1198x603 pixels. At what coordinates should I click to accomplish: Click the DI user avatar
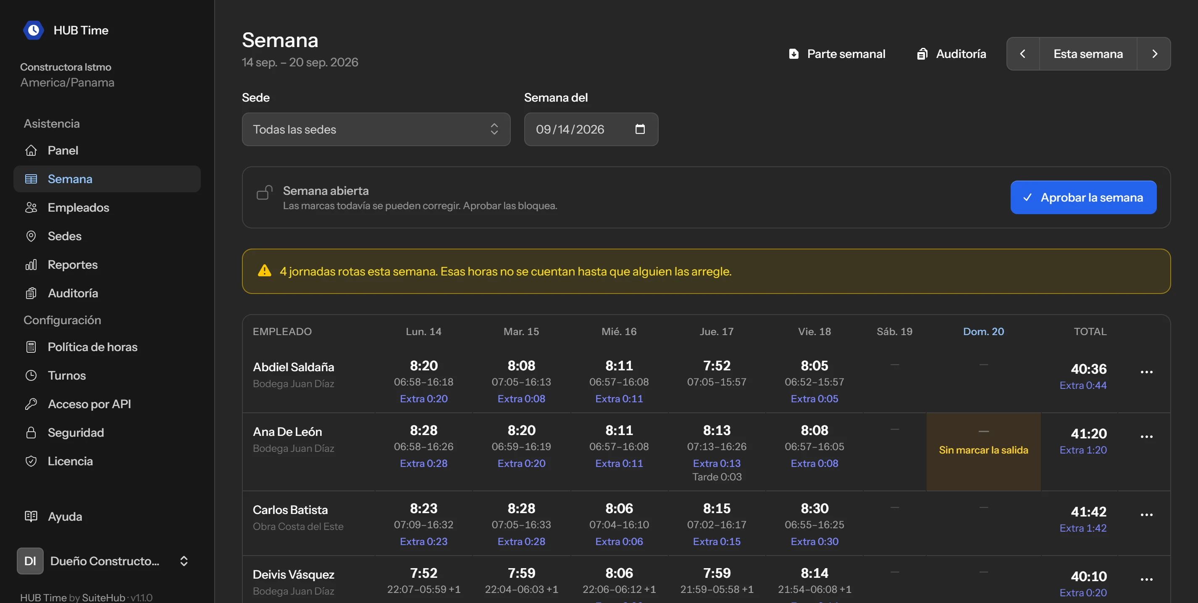click(x=30, y=561)
